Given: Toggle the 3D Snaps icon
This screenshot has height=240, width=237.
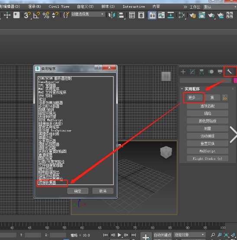Looking at the screenshot, I should point(27,15).
